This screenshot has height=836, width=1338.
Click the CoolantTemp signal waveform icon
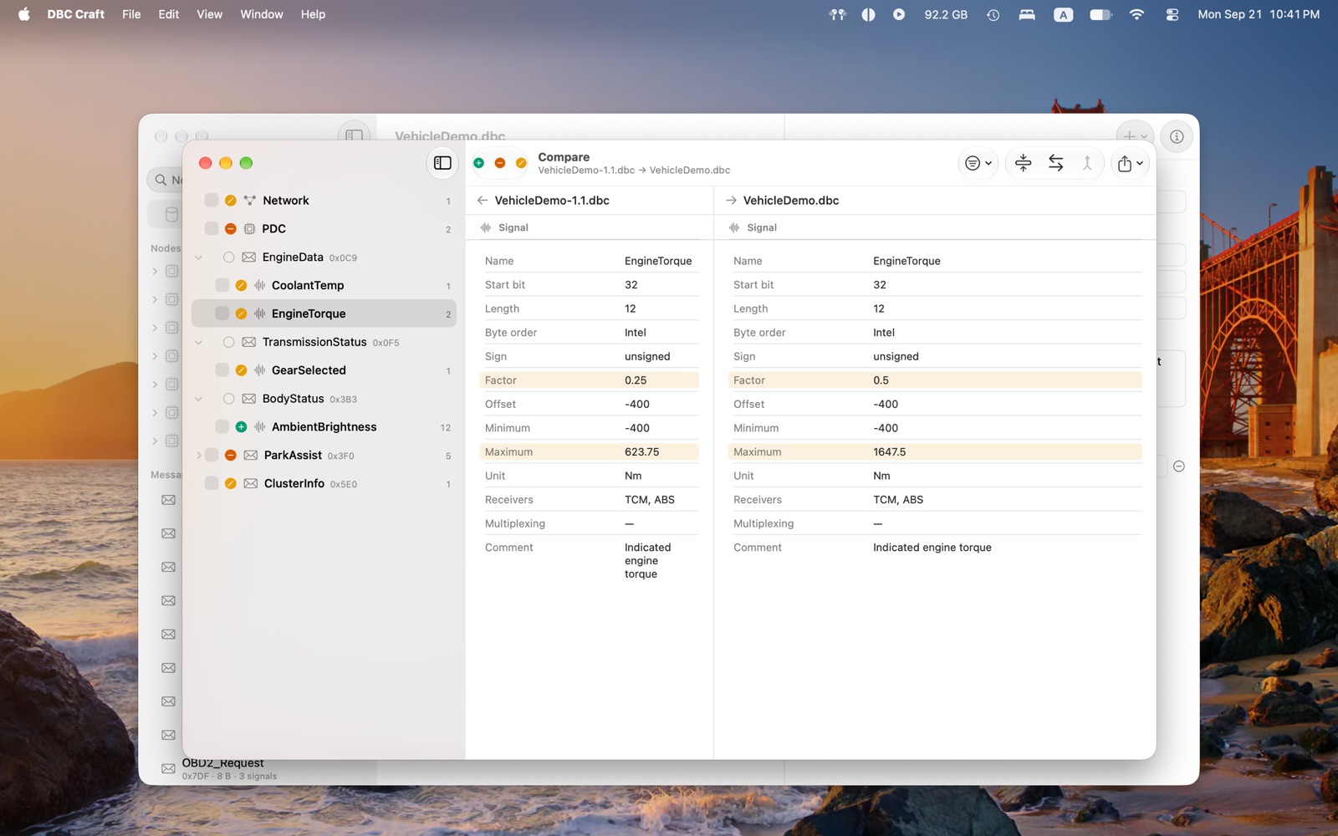260,286
